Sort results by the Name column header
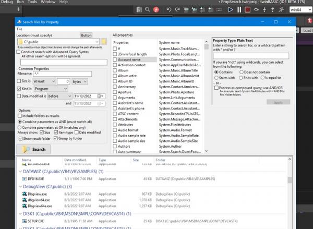Viewport: 313px width, 229px height. pos(27,160)
